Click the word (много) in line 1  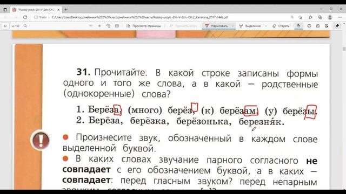(145, 110)
